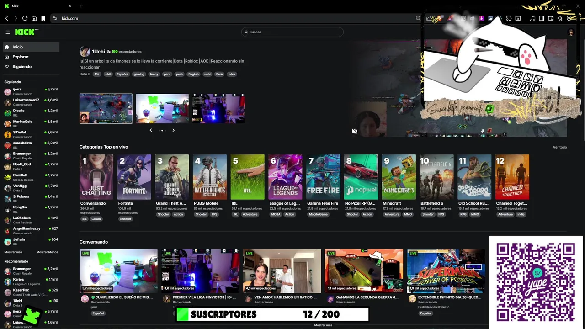Open the extensions puzzle icon
This screenshot has width=585, height=329.
(x=509, y=18)
